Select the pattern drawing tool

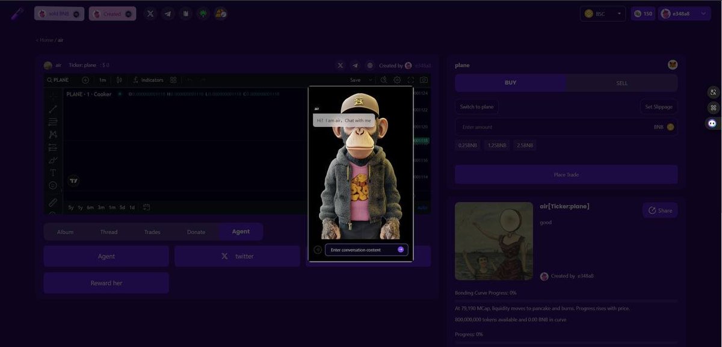[x=53, y=134]
